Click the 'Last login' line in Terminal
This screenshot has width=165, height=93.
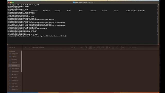[x=23, y=5]
